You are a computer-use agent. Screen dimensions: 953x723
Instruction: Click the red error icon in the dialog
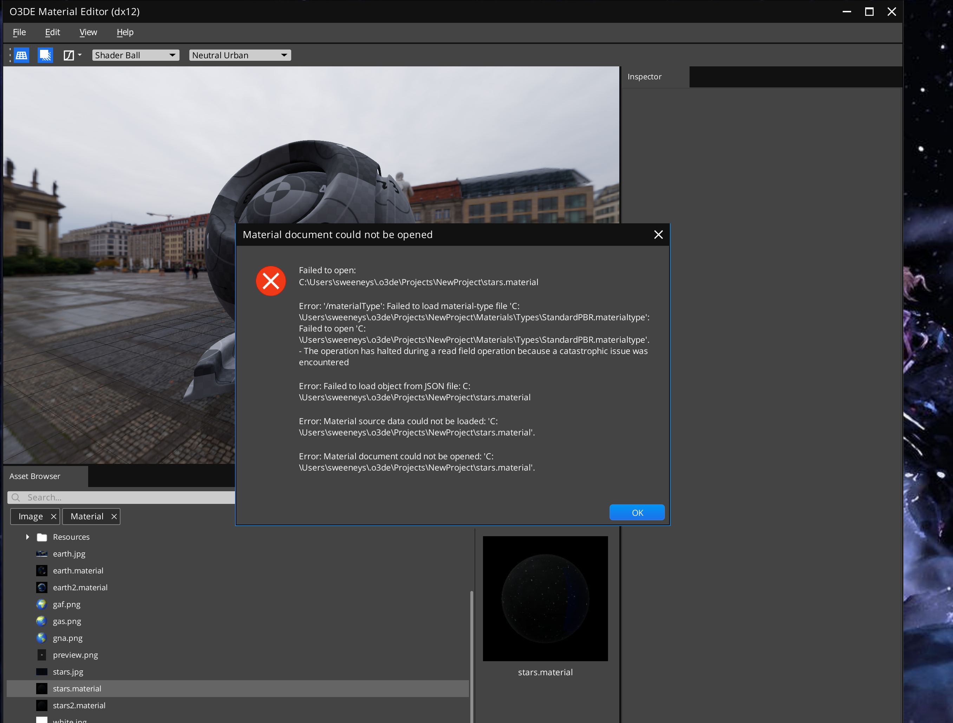[x=270, y=281]
